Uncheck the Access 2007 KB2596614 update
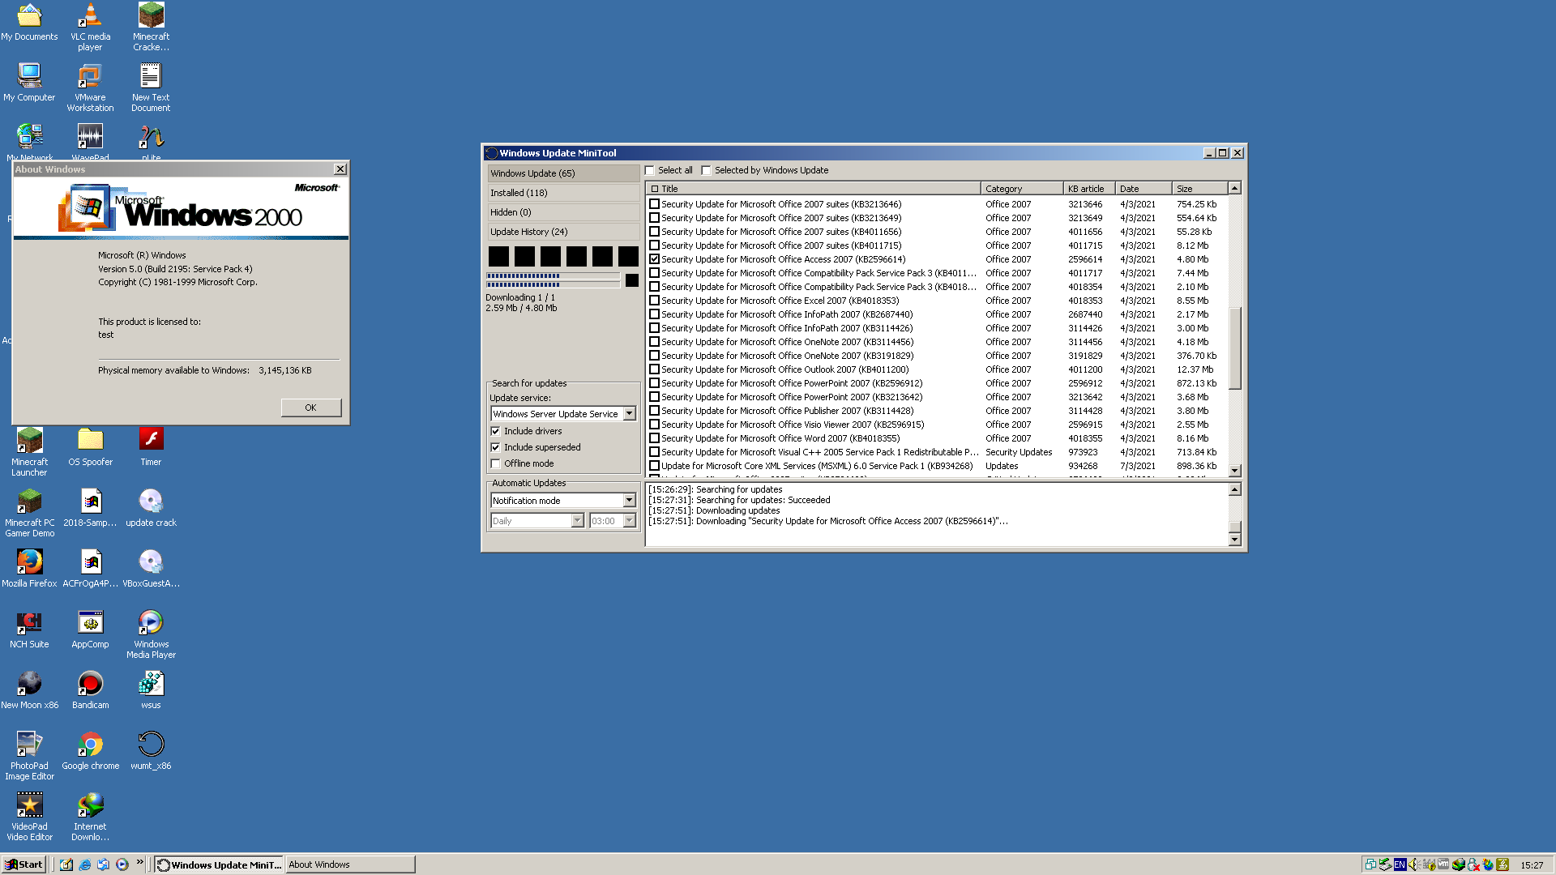1556x875 pixels. pyautogui.click(x=654, y=259)
